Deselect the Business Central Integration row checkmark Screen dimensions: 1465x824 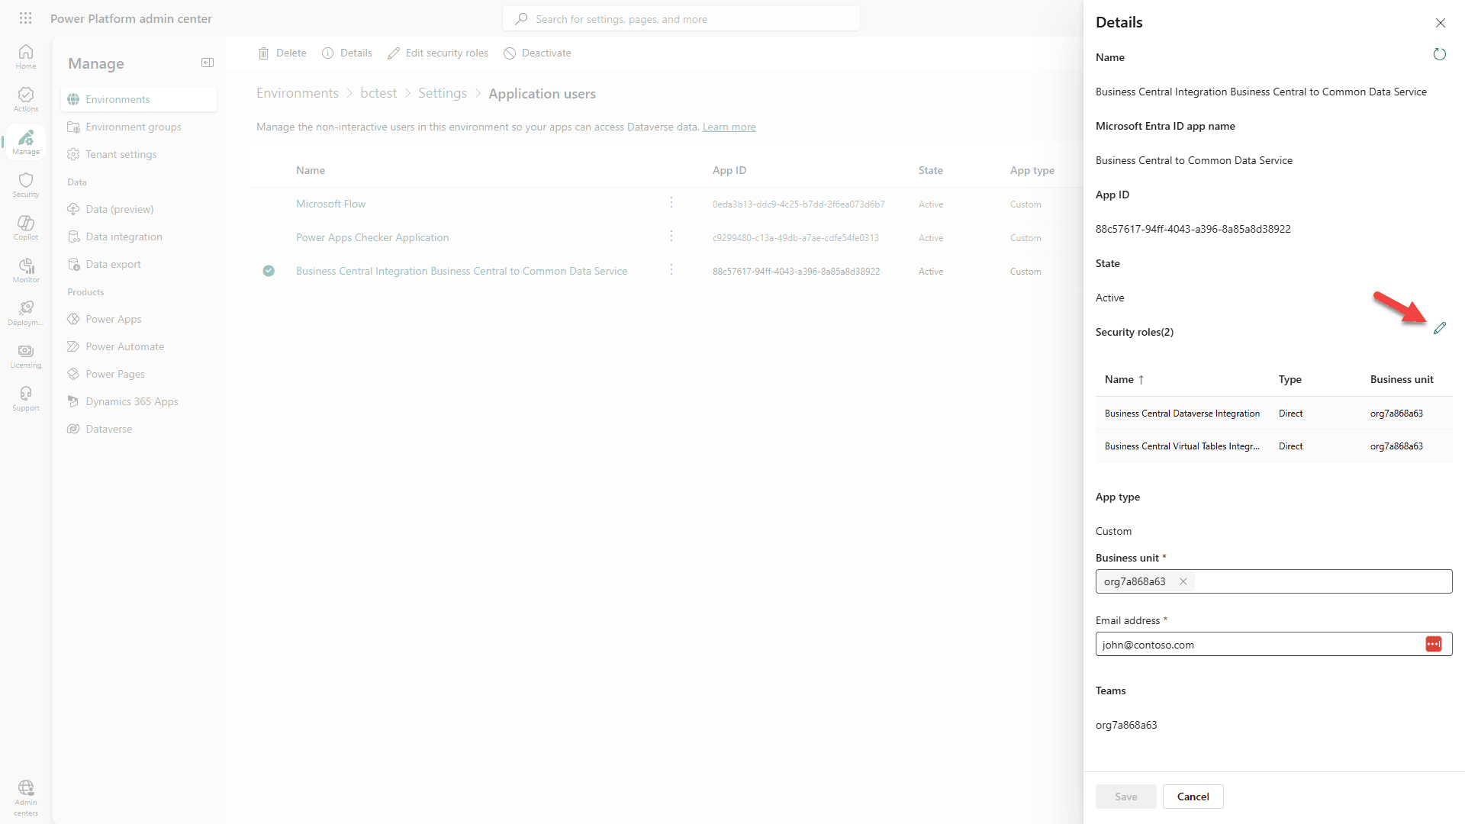click(269, 271)
